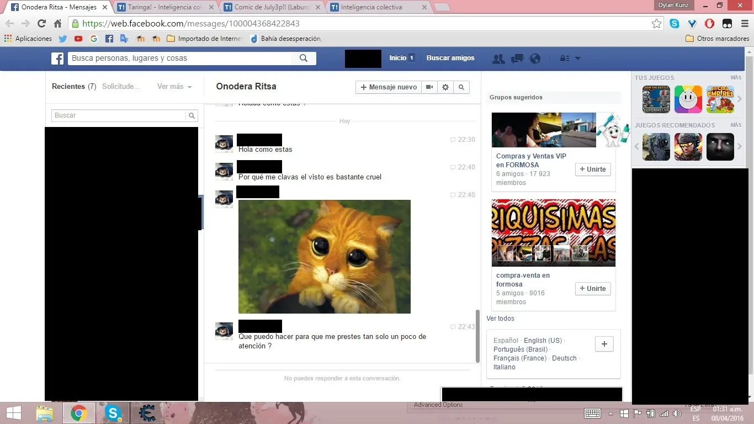Show previous recommended games with left chevron
The width and height of the screenshot is (754, 424).
tap(636, 147)
